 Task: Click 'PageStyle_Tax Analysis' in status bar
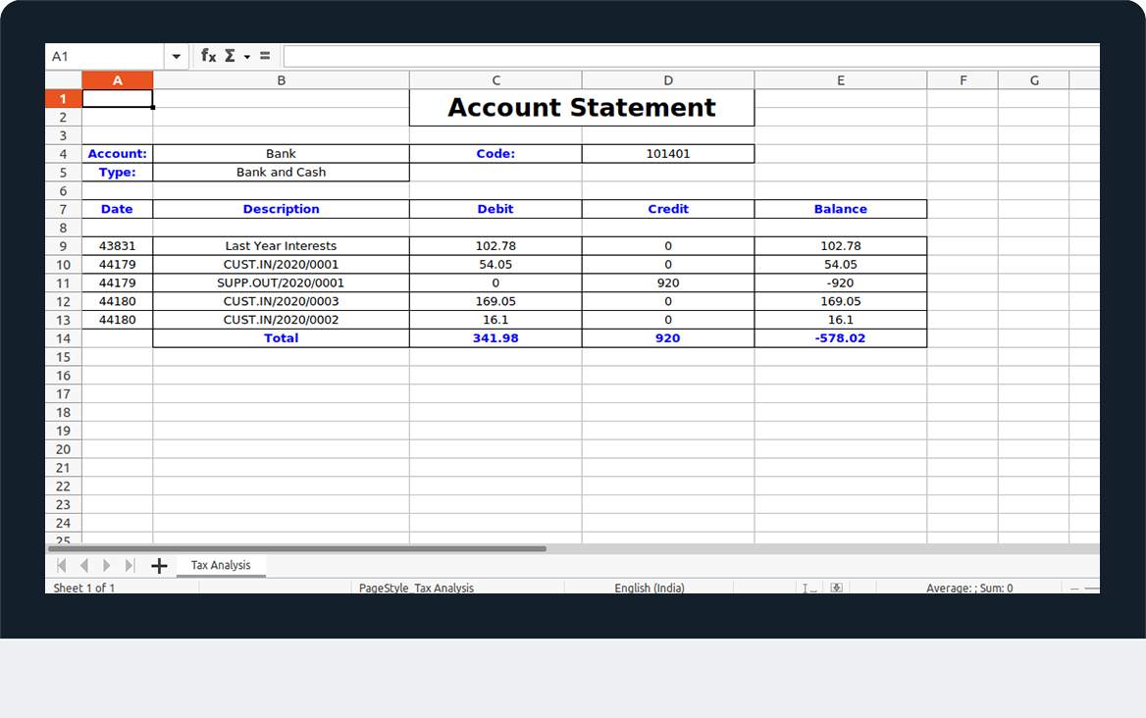point(417,588)
